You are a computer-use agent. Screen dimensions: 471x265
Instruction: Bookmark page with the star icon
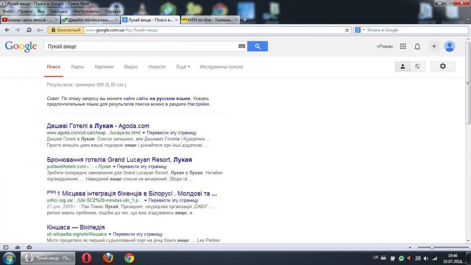[x=347, y=30]
